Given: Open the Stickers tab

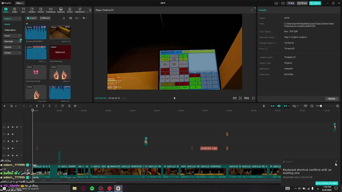Looking at the screenshot, I should 32,10.
